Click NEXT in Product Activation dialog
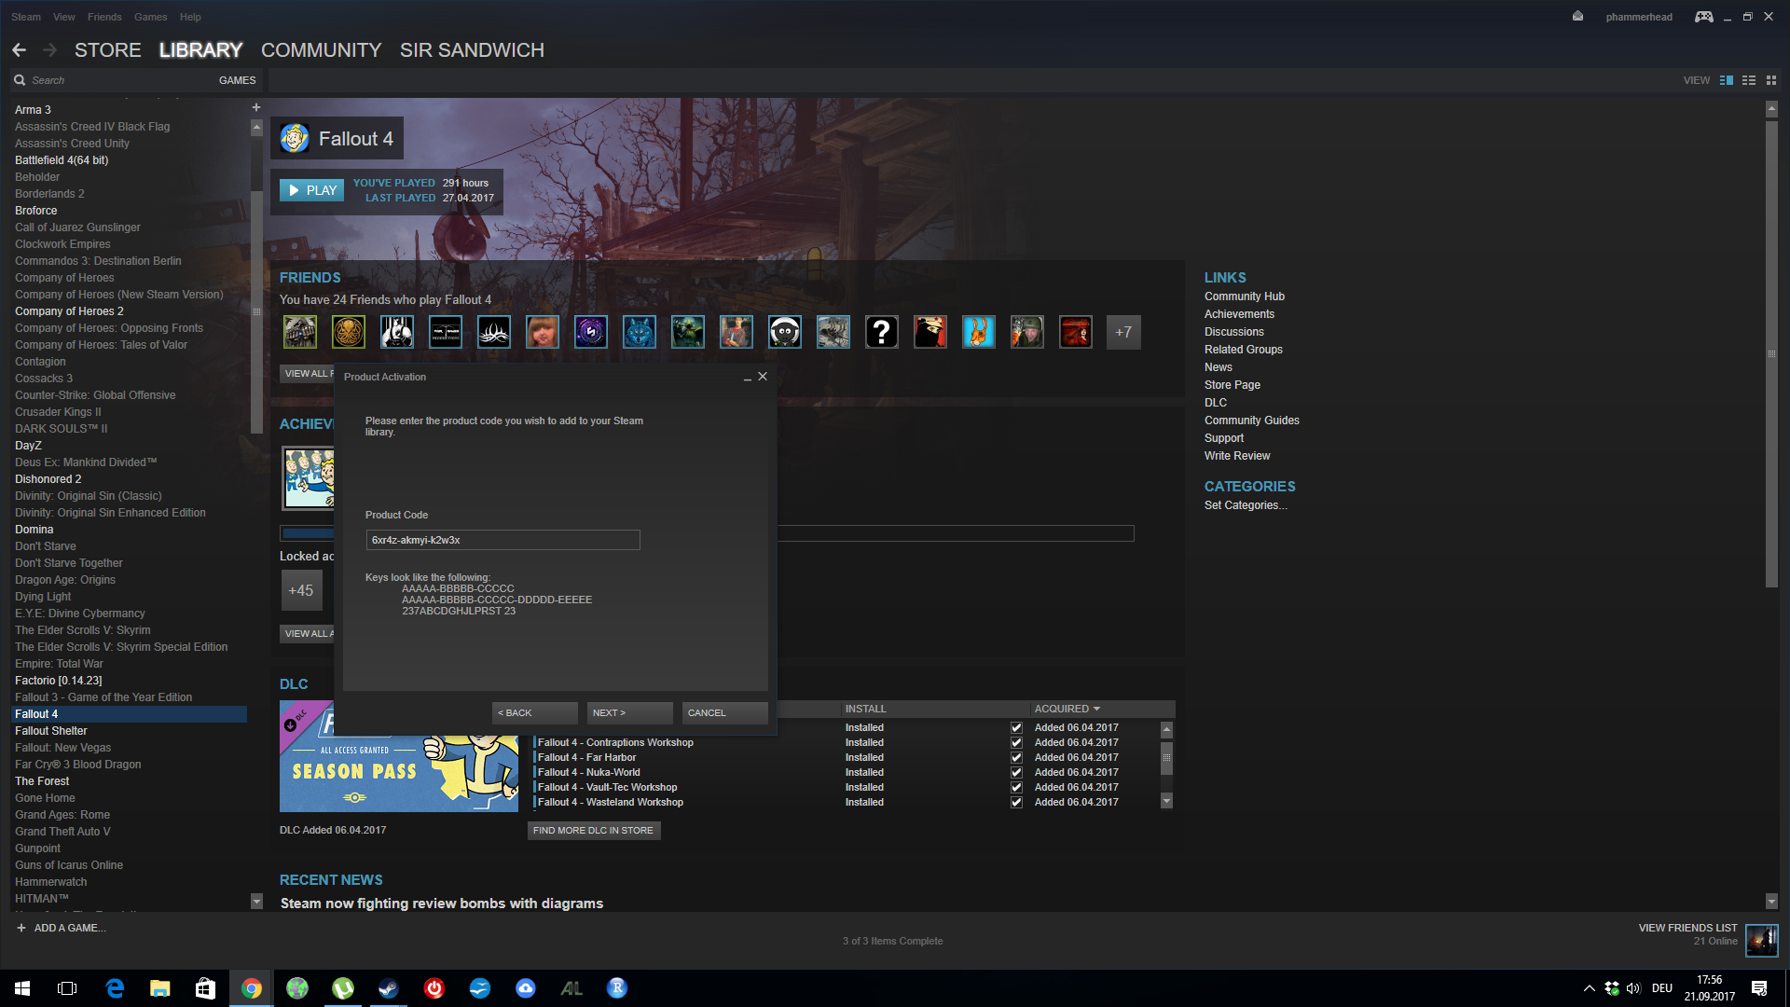Viewport: 1790px width, 1007px height. (x=630, y=713)
